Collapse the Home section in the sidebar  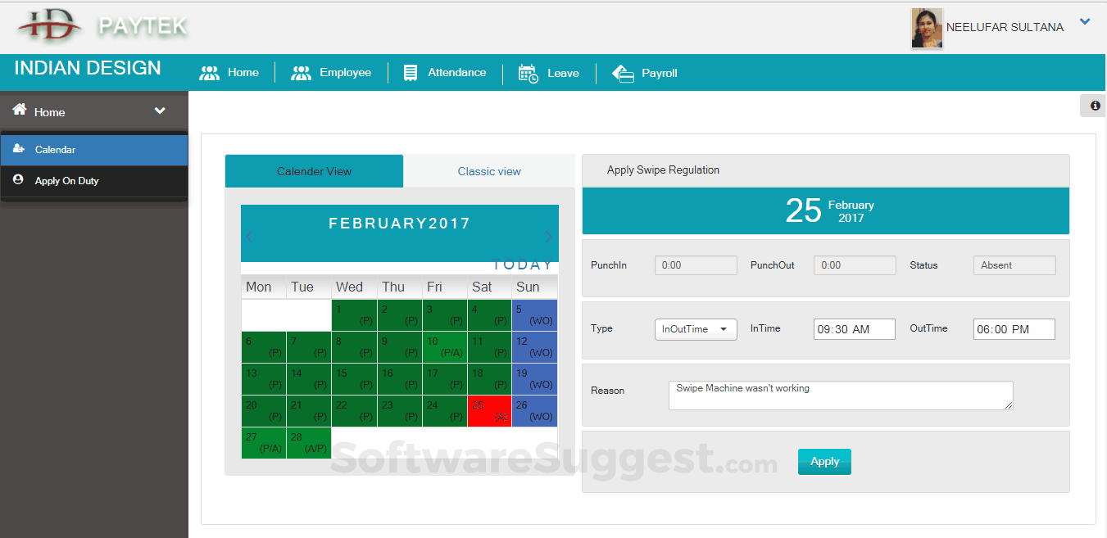[160, 110]
